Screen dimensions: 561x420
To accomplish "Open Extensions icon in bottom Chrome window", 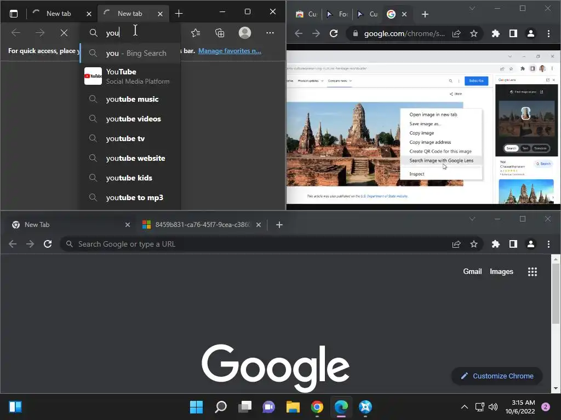I will pos(495,244).
